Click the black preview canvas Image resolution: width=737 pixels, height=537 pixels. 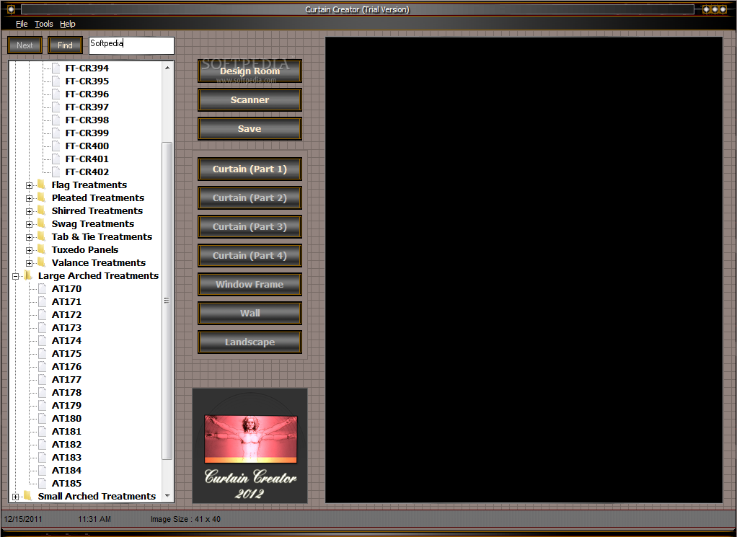tap(524, 270)
